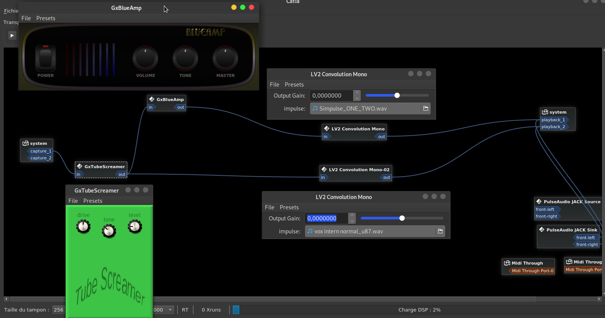Increase Output Gain in the upper convolution window
Viewport: 605px width, 318px height.
pos(357,93)
